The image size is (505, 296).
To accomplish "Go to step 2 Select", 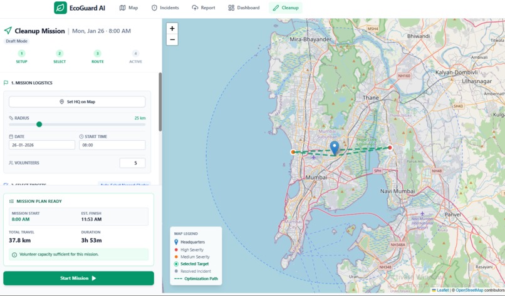I will pos(60,56).
